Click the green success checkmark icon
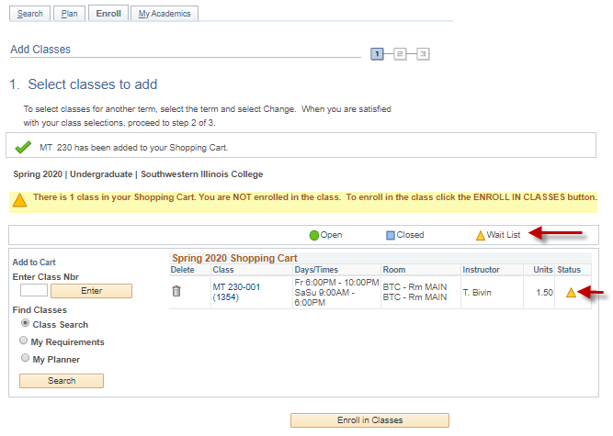 [24, 147]
